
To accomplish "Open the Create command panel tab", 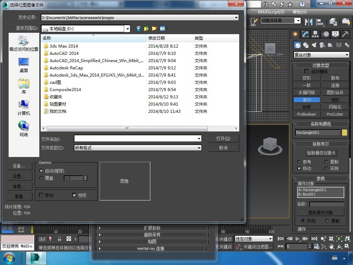I will (295, 34).
